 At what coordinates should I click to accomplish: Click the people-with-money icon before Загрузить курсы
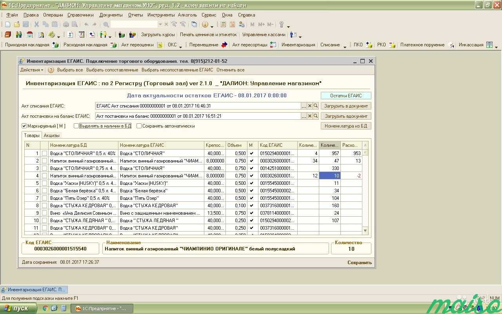[x=133, y=35]
